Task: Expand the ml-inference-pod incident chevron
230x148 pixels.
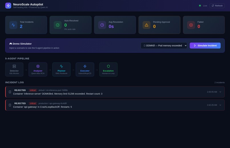Action: click(x=220, y=92)
